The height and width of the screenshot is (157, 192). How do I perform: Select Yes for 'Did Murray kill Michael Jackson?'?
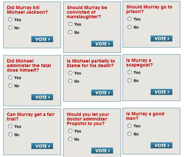click(10, 20)
